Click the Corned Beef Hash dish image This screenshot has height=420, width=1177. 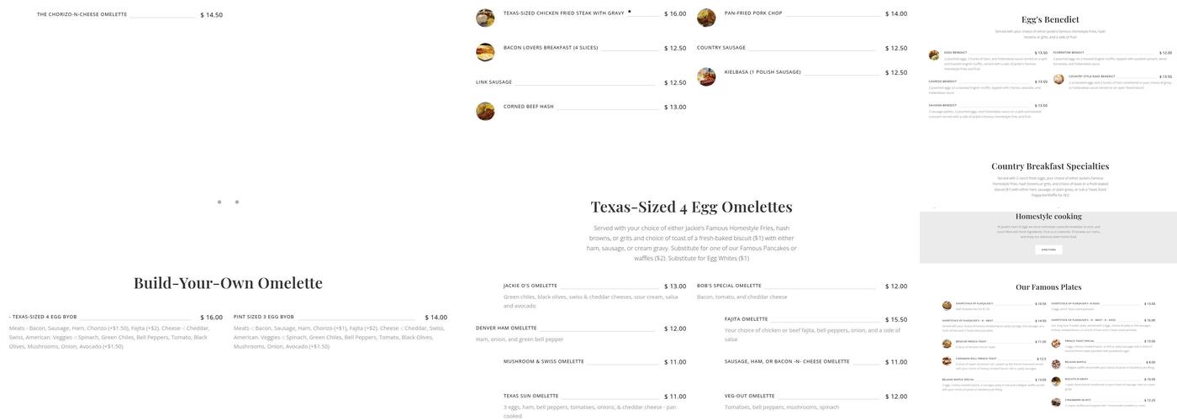485,111
